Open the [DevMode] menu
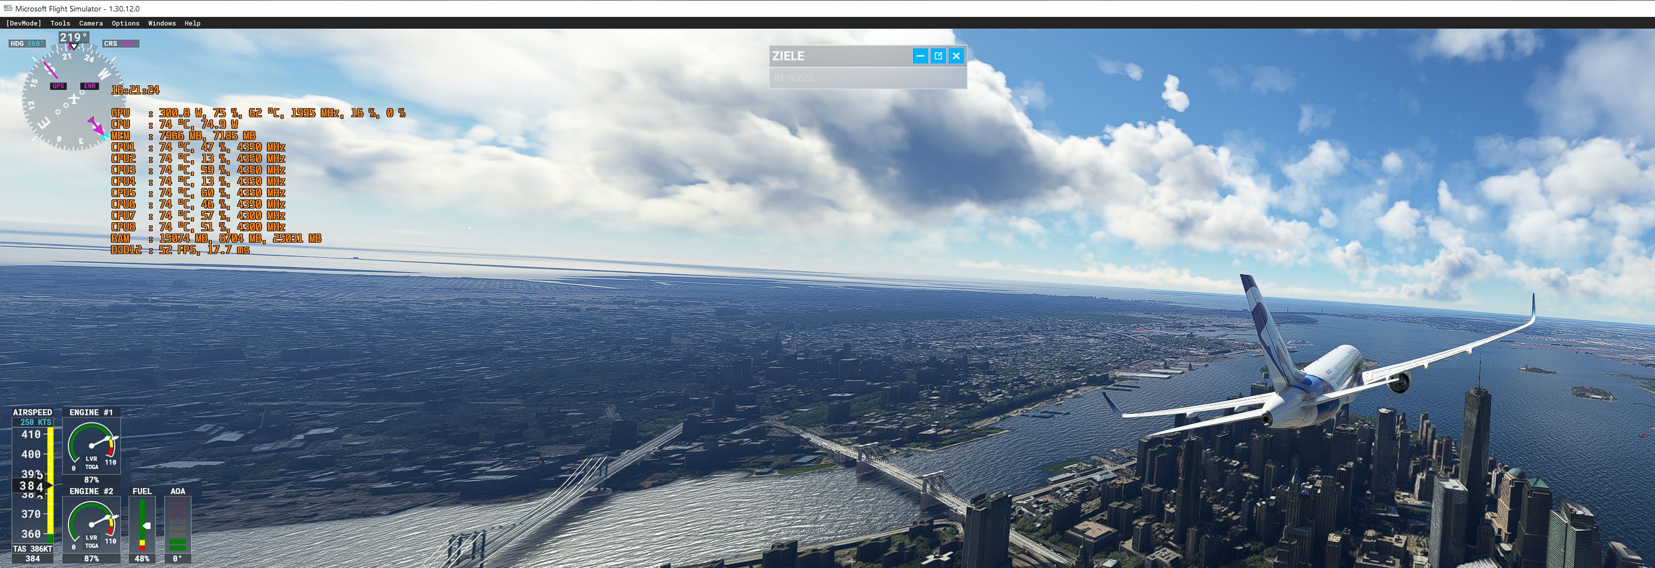This screenshot has height=568, width=1655. [x=24, y=23]
